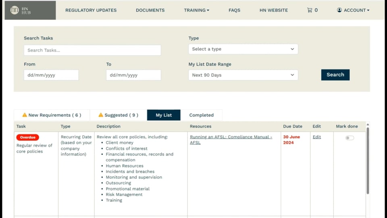Click the scrollbar up arrow

(x=368, y=125)
